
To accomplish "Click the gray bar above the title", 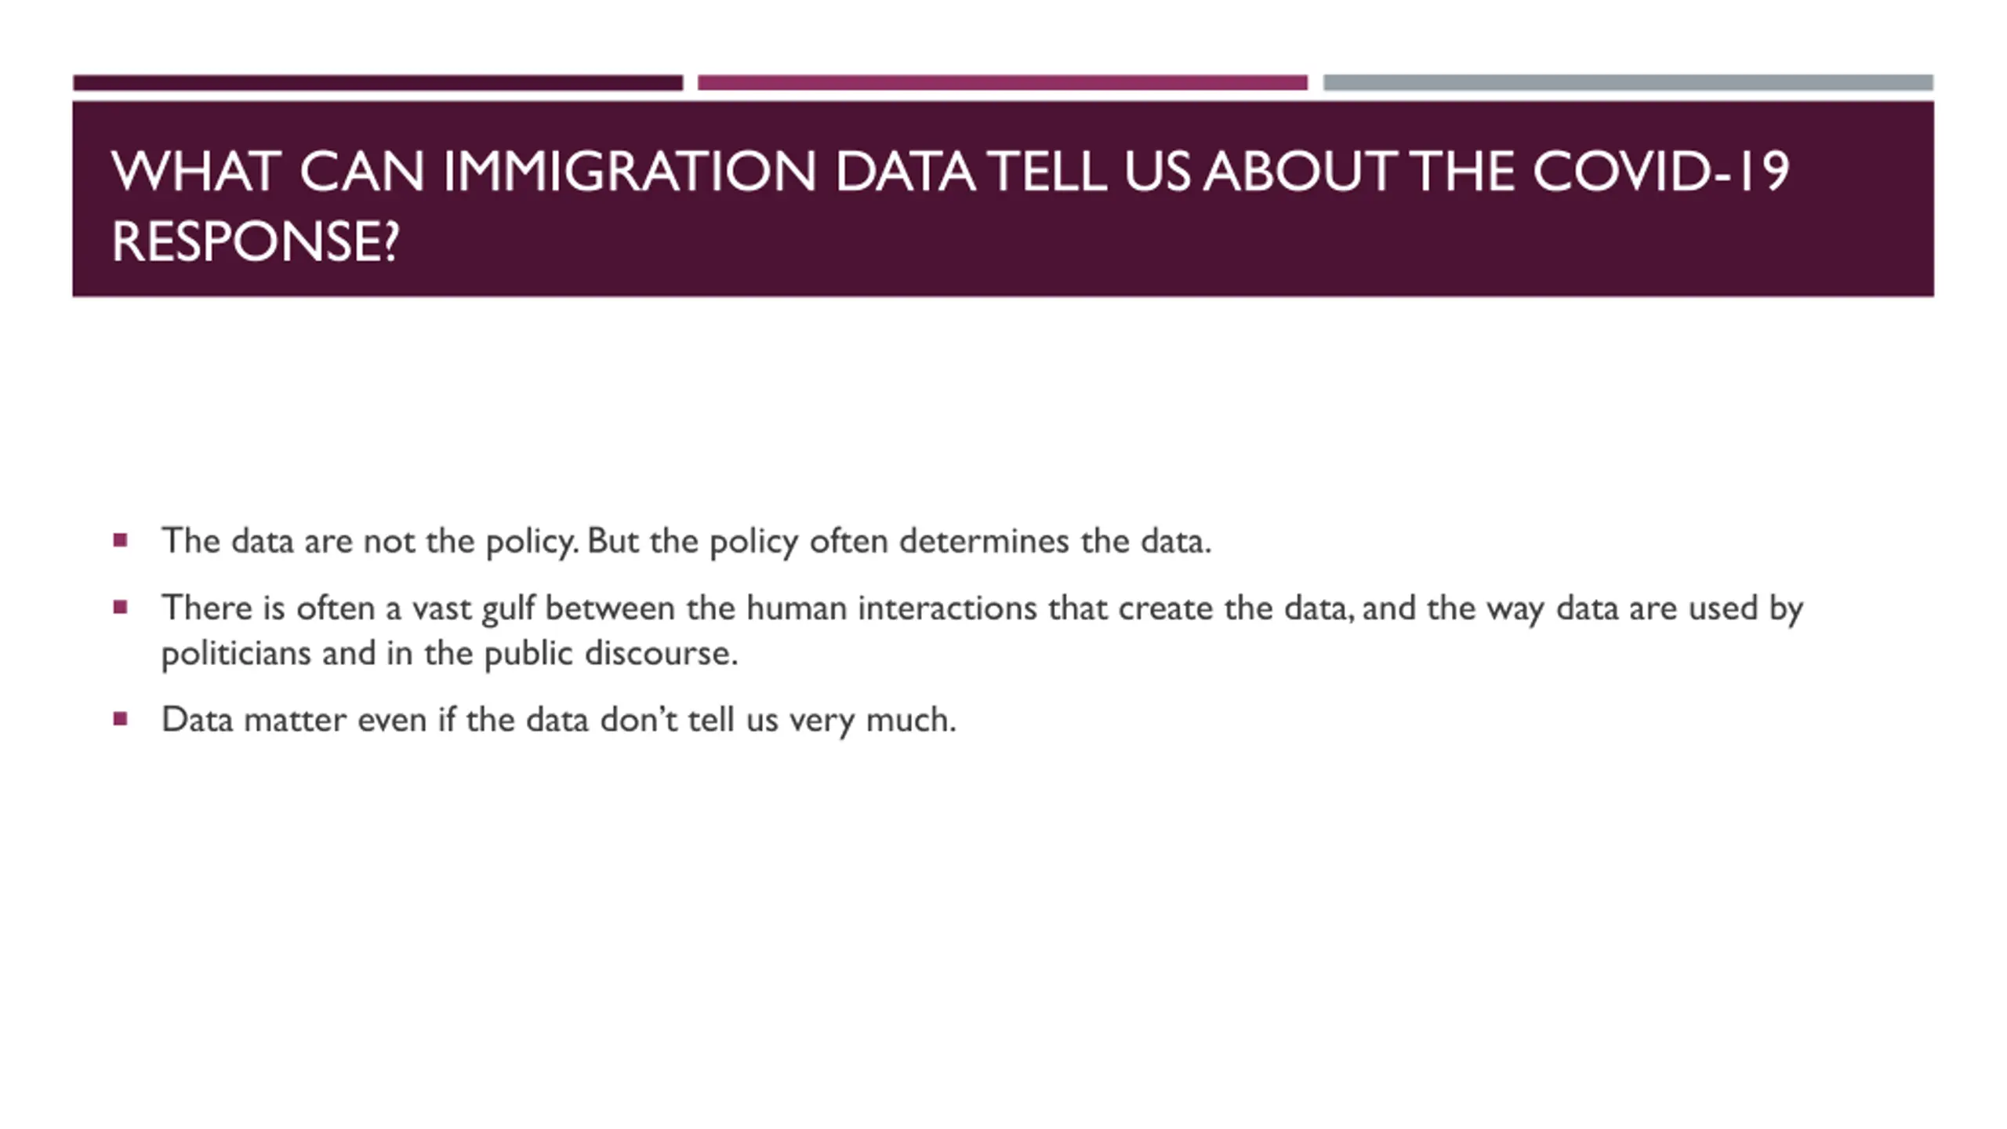I will click(x=1628, y=82).
